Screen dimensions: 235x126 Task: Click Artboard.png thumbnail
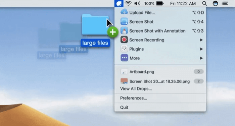[x=124, y=72]
